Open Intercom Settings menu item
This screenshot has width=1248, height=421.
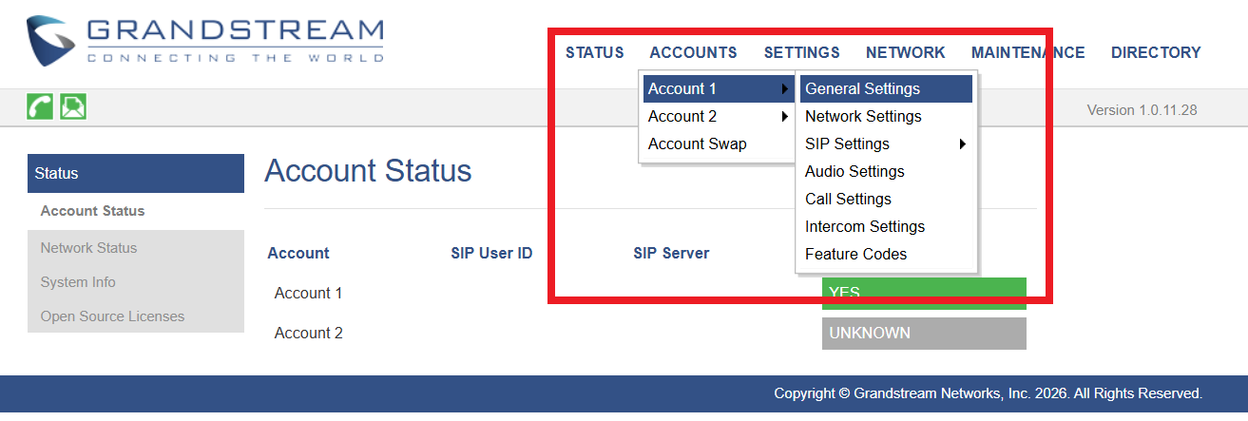[886, 226]
